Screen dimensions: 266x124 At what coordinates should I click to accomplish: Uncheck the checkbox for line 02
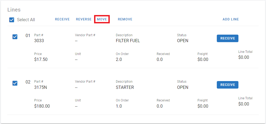point(15,83)
